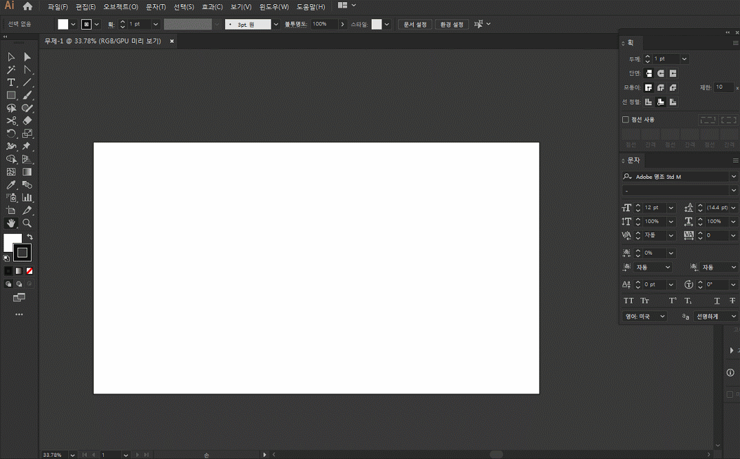740x459 pixels.
Task: Select the Symbol Sprayer tool
Action: (11, 198)
